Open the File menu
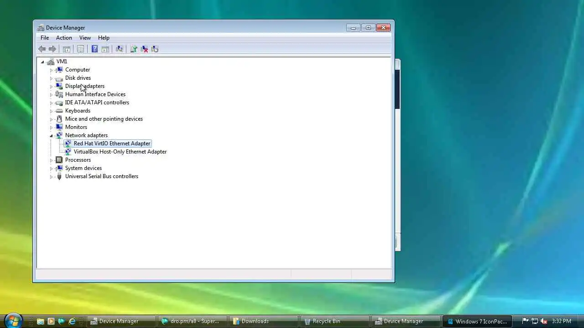 click(45, 38)
